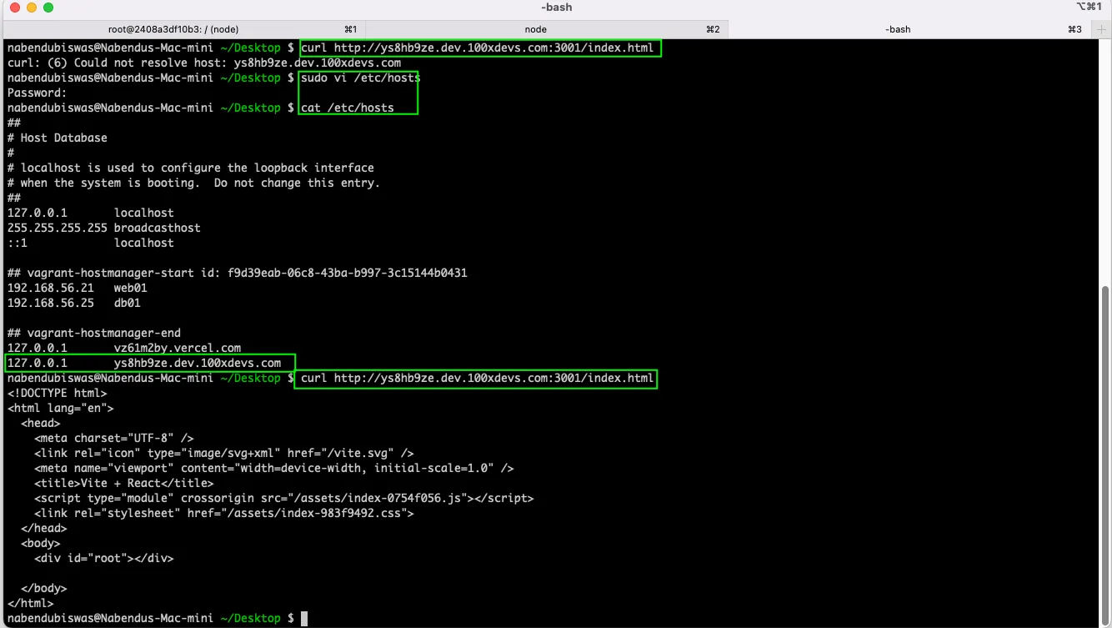The height and width of the screenshot is (628, 1112).
Task: Click the second curl index.html command
Action: click(x=476, y=378)
